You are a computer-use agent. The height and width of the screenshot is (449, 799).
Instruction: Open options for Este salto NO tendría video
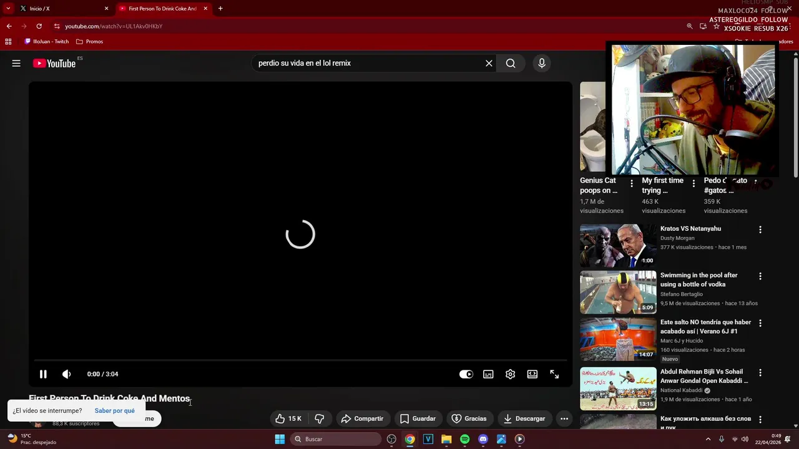coord(760,323)
